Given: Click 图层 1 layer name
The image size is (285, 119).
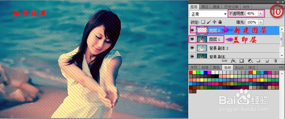Looking at the screenshot, I should (x=215, y=39).
